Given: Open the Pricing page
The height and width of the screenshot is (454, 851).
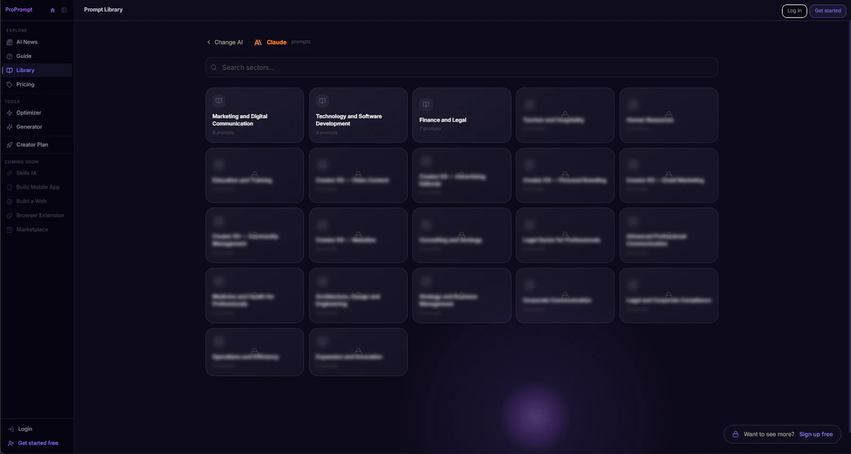Looking at the screenshot, I should tap(37, 85).
